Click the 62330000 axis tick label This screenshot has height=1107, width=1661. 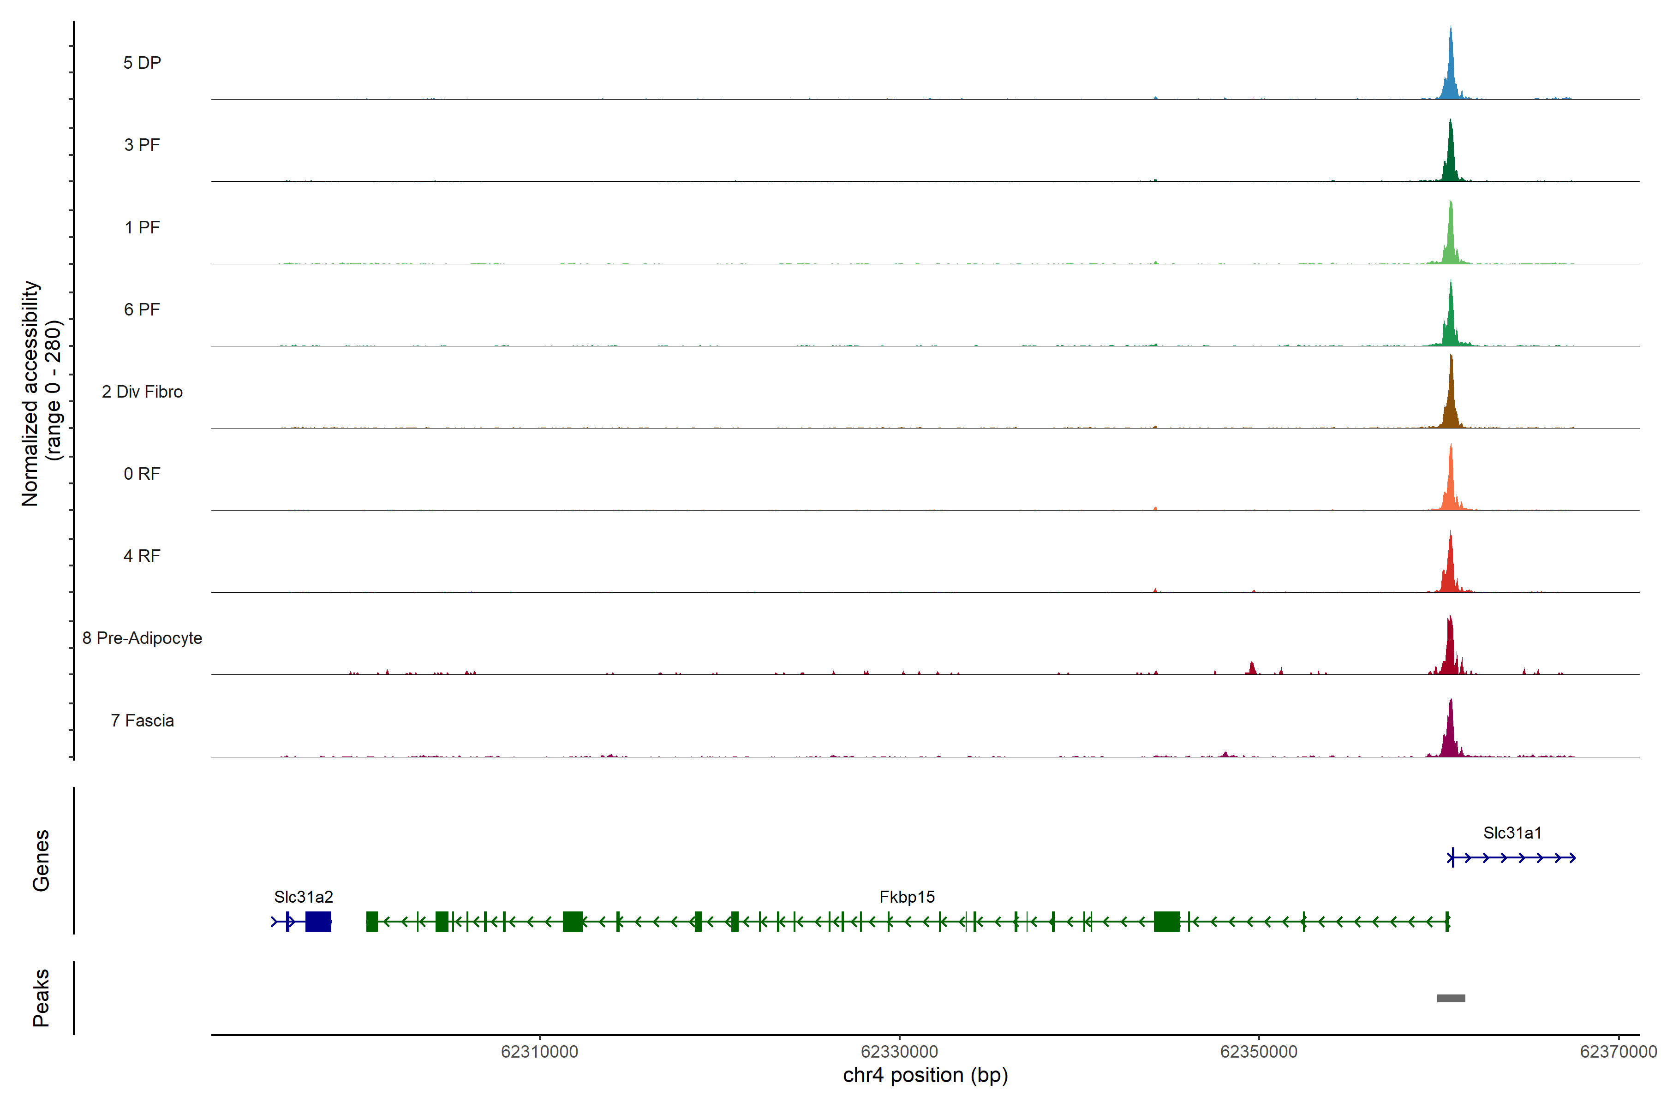pos(899,1052)
